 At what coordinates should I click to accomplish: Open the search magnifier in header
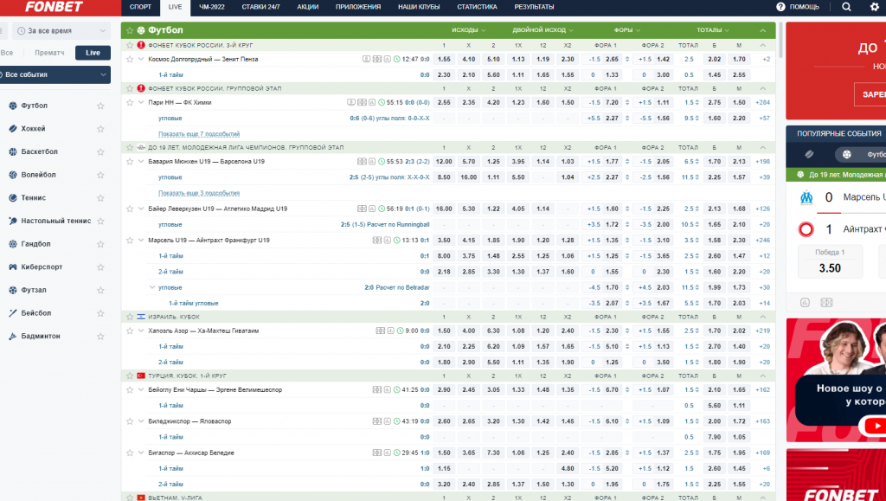(846, 7)
